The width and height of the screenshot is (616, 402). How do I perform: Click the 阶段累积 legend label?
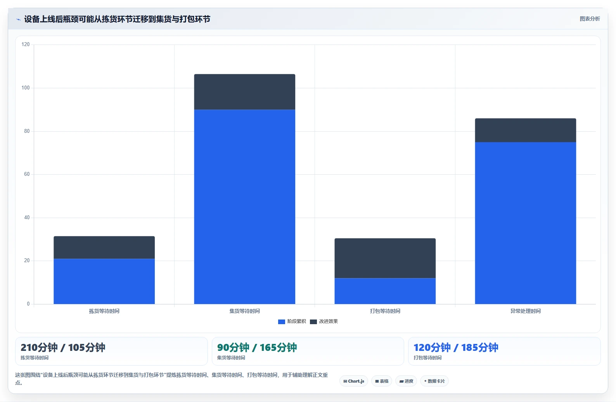(x=296, y=321)
